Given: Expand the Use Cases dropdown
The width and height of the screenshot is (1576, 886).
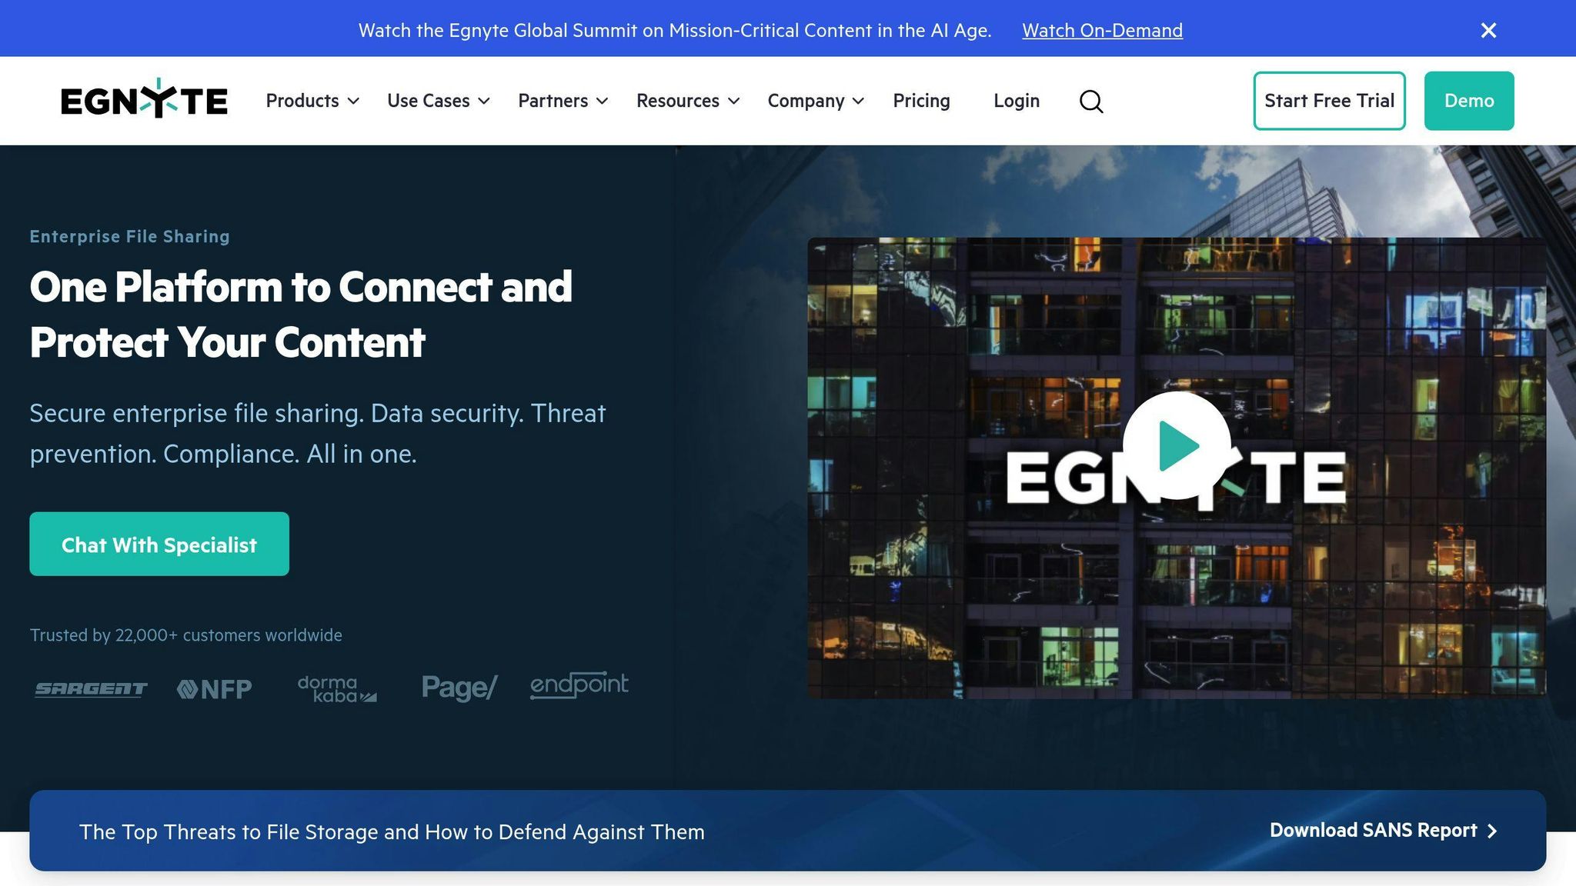Looking at the screenshot, I should [438, 101].
